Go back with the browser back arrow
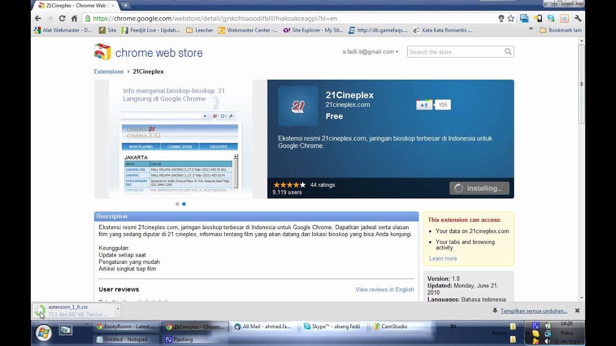The height and width of the screenshot is (346, 616). (x=38, y=18)
